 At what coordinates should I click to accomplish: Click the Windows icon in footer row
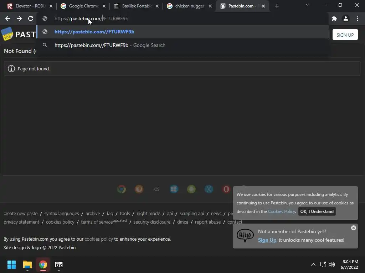point(174,189)
